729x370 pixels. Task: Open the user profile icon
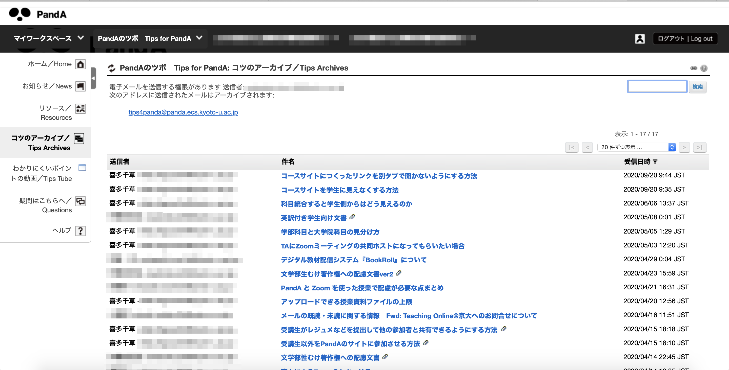[x=640, y=39]
